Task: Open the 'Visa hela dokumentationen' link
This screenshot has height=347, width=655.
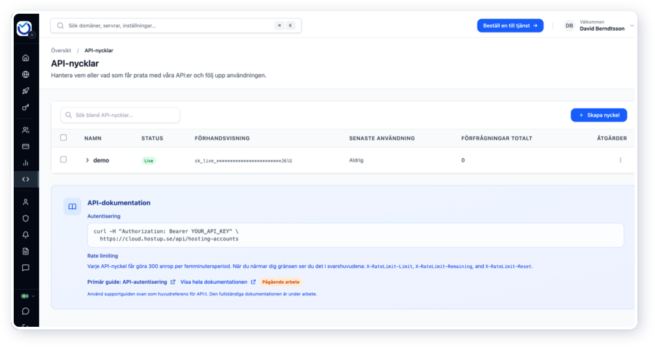Action: coord(218,282)
